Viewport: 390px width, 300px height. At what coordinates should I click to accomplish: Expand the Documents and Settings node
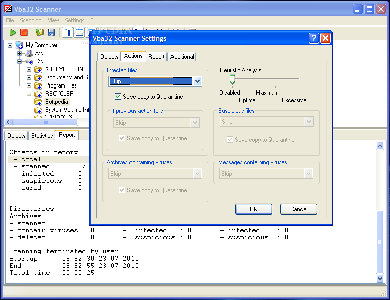29,77
